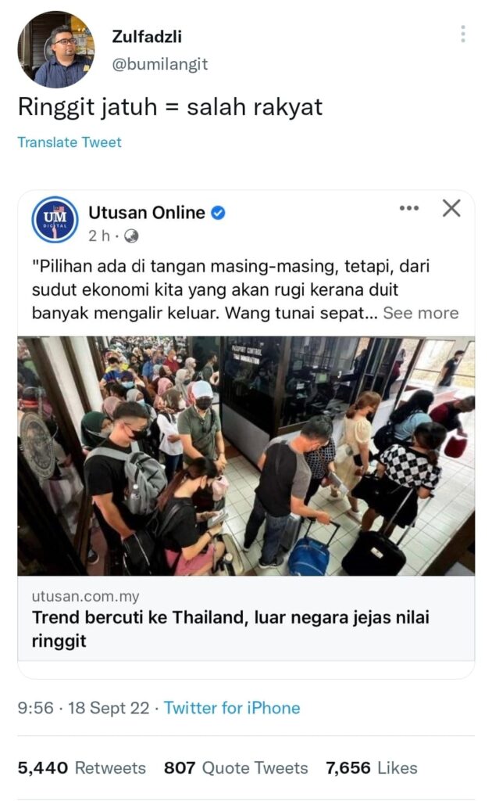Open the immigration queue photo
Viewport: 492px width, 801px height.
click(246, 456)
